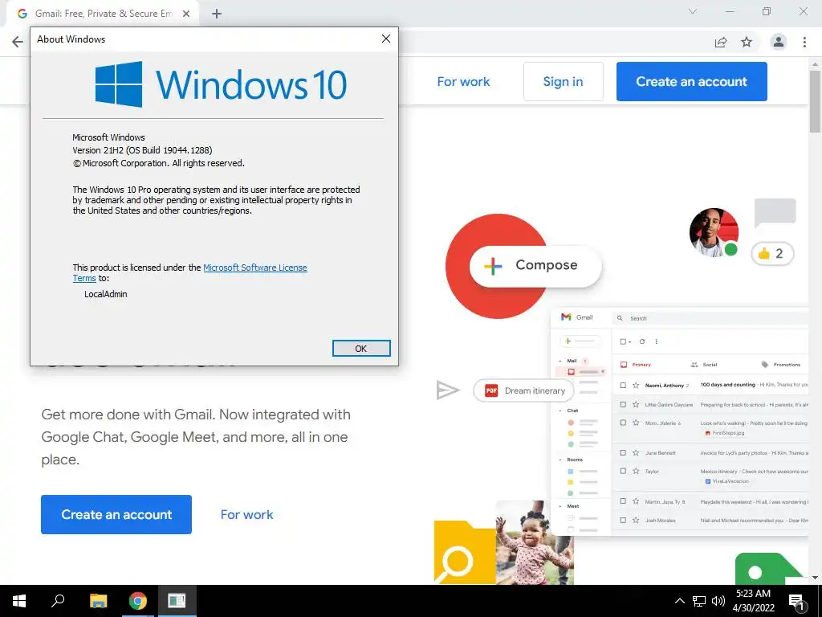Click the mockup refresh icon
Screen dimensions: 822x617
tap(642, 341)
